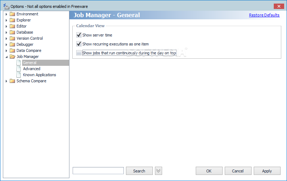Uncheck Show server time
The image size is (287, 181).
tap(79, 35)
